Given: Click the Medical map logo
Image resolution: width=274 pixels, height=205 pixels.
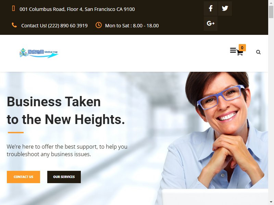Looking at the screenshot, I should [39, 53].
